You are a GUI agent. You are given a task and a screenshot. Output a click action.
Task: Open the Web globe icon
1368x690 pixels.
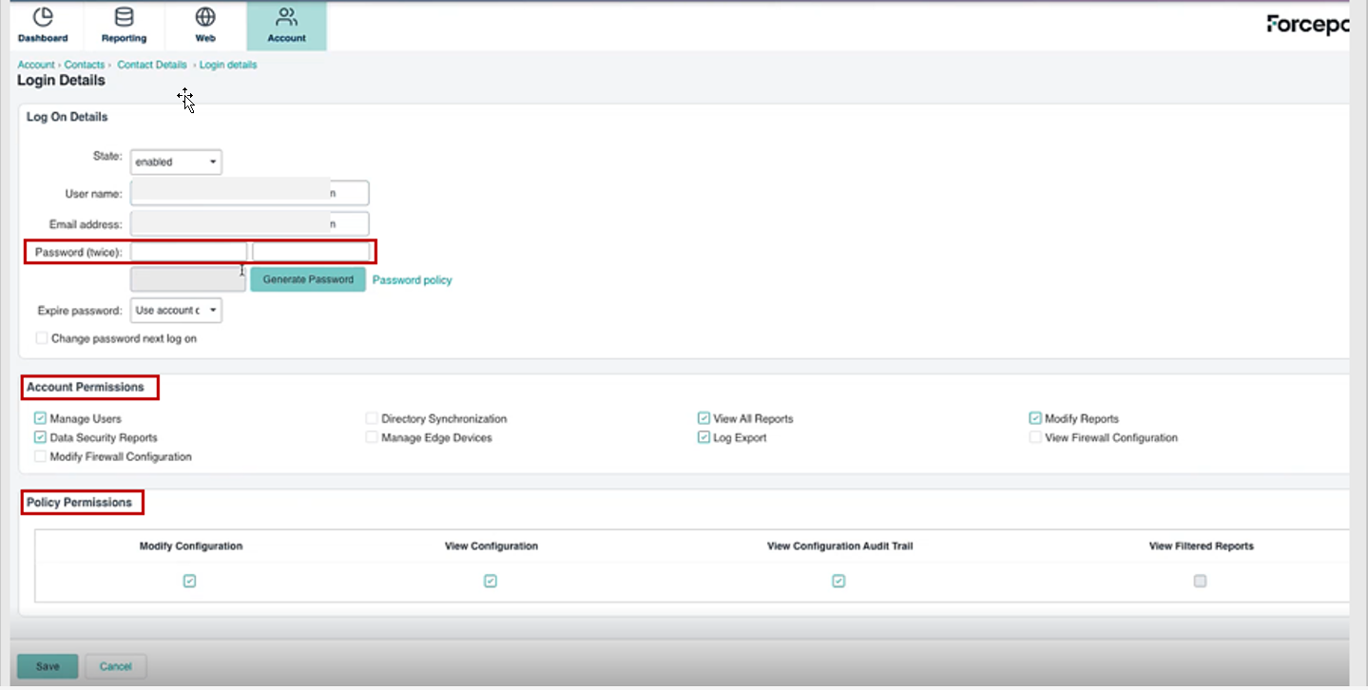tap(204, 26)
